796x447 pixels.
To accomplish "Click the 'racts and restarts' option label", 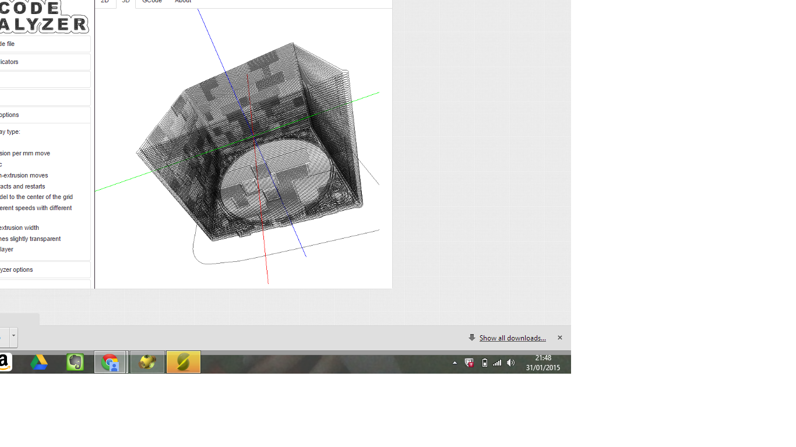I will tap(23, 186).
